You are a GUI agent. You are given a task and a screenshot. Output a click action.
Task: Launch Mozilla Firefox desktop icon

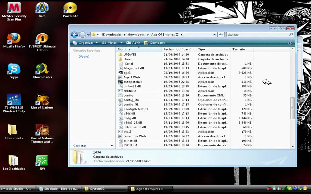click(14, 41)
